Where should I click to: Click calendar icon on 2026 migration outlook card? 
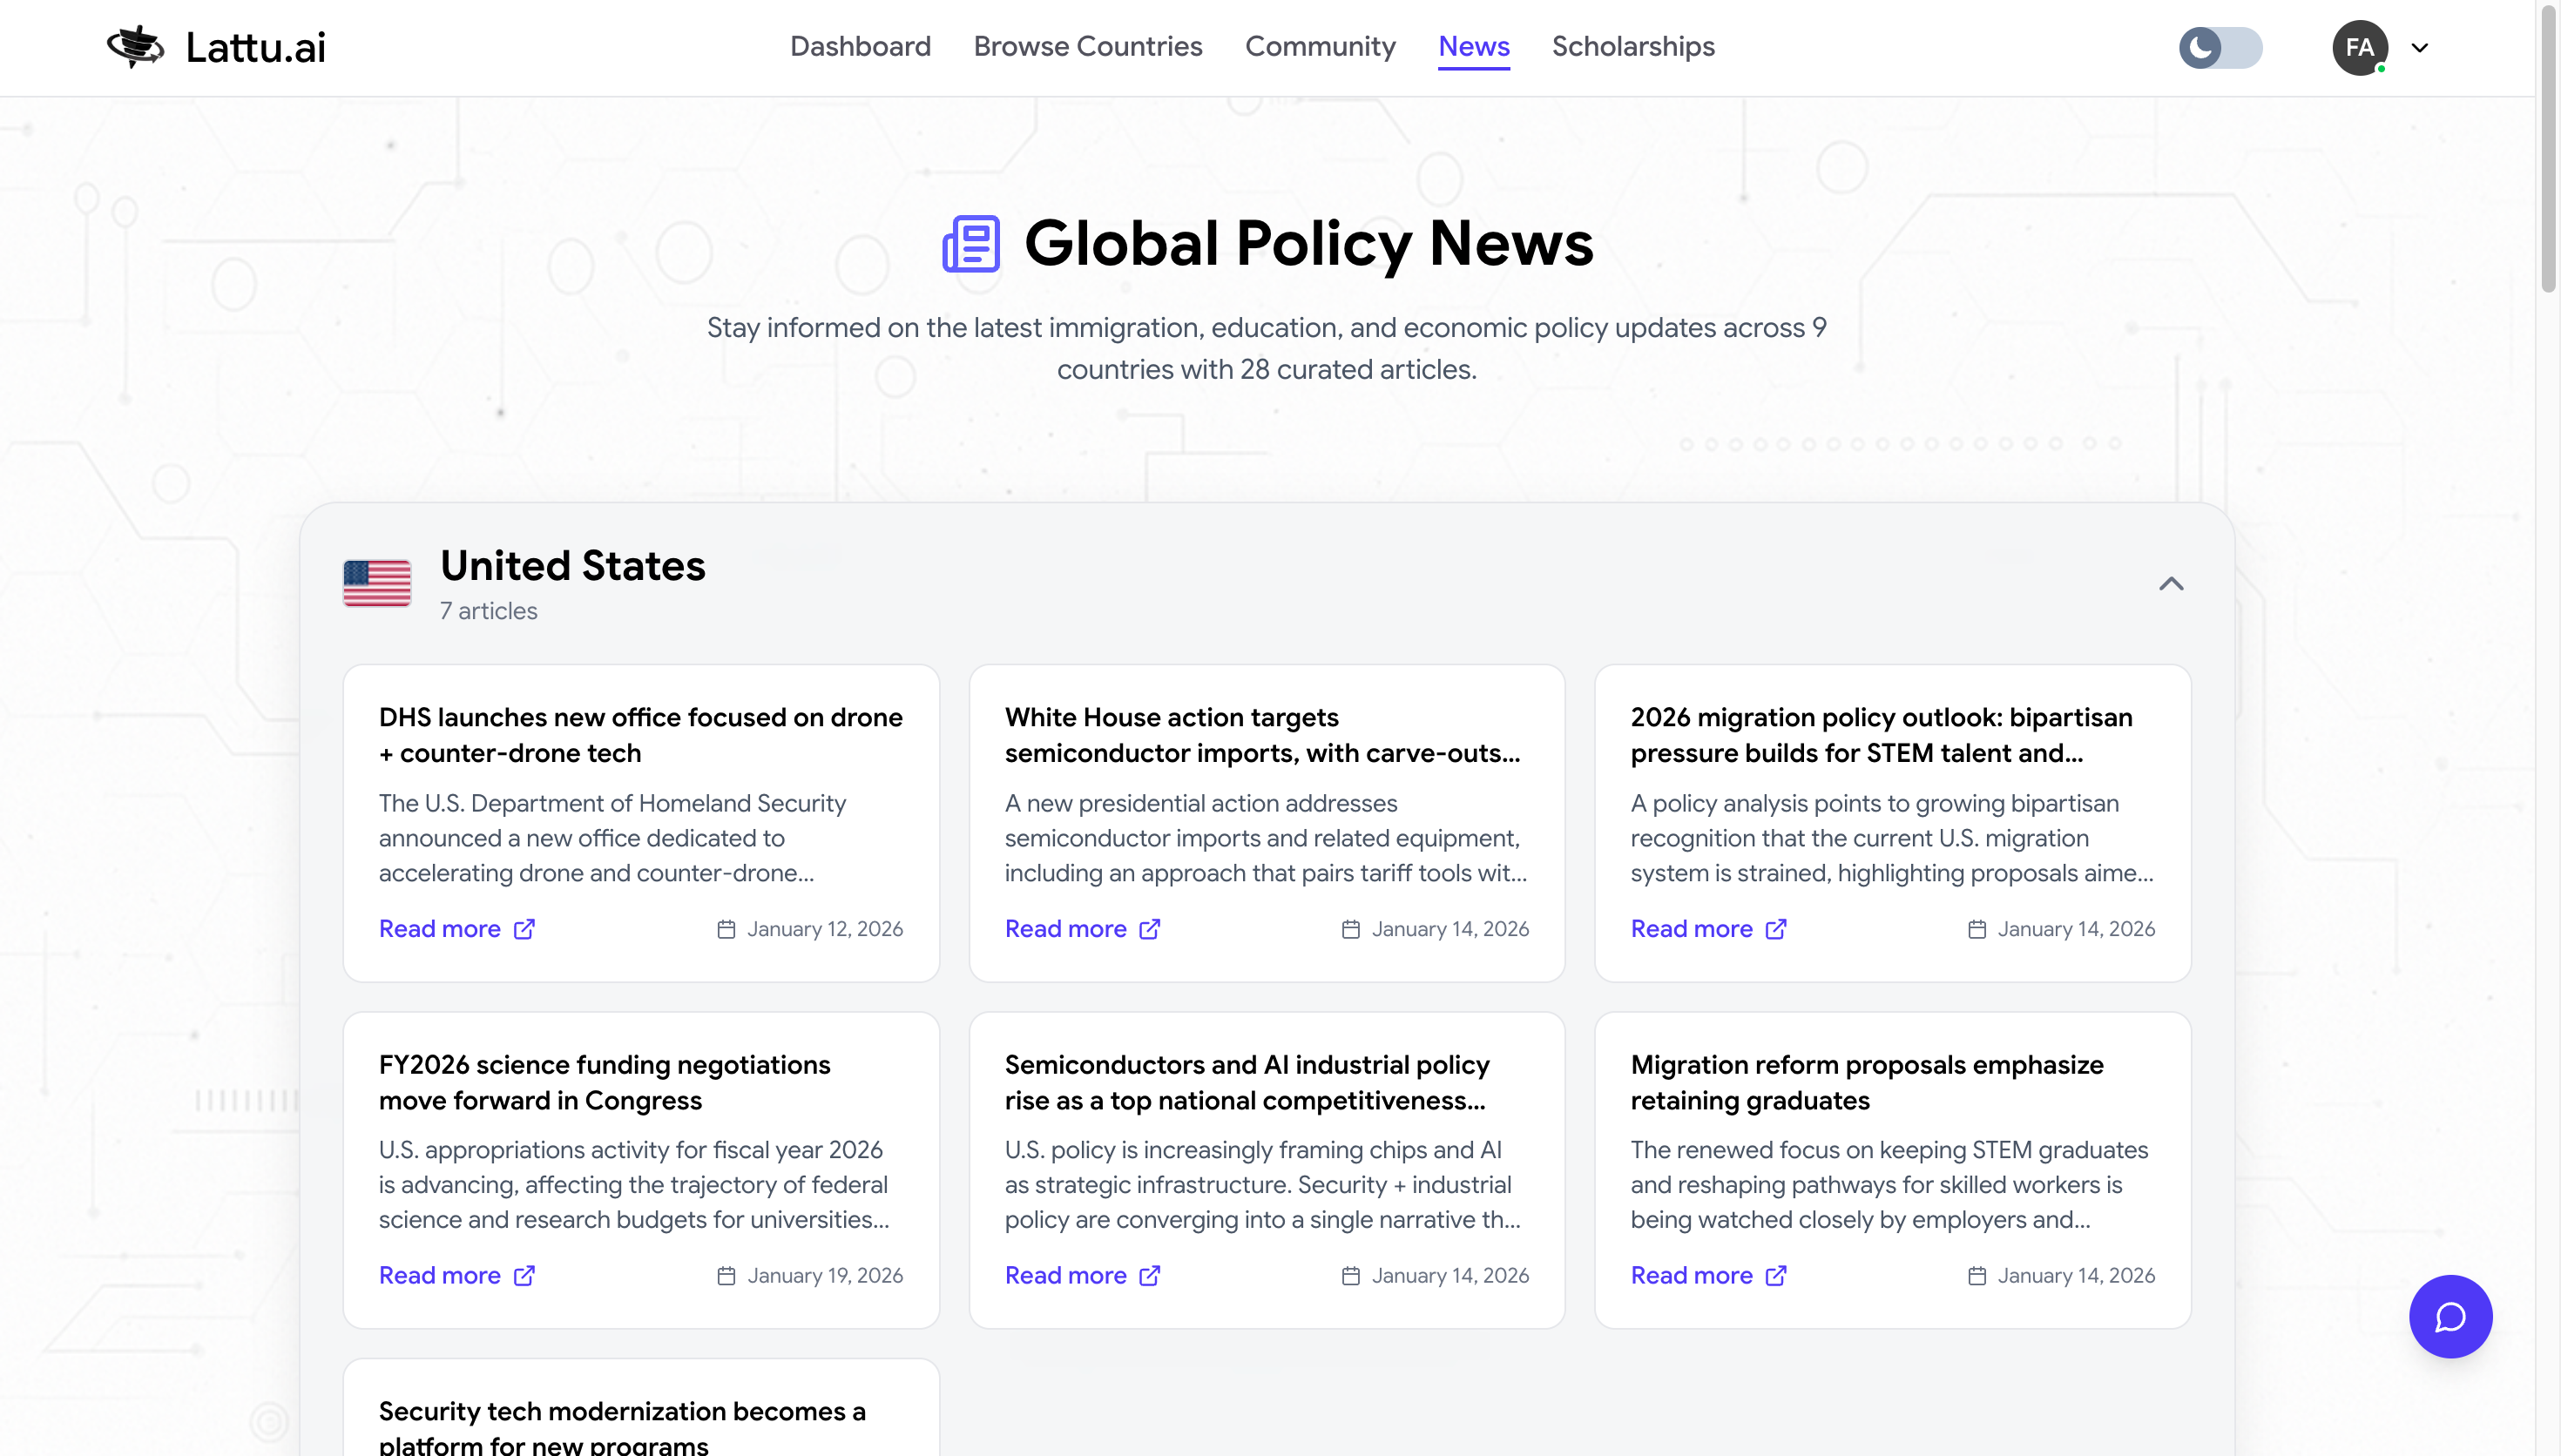click(1976, 929)
